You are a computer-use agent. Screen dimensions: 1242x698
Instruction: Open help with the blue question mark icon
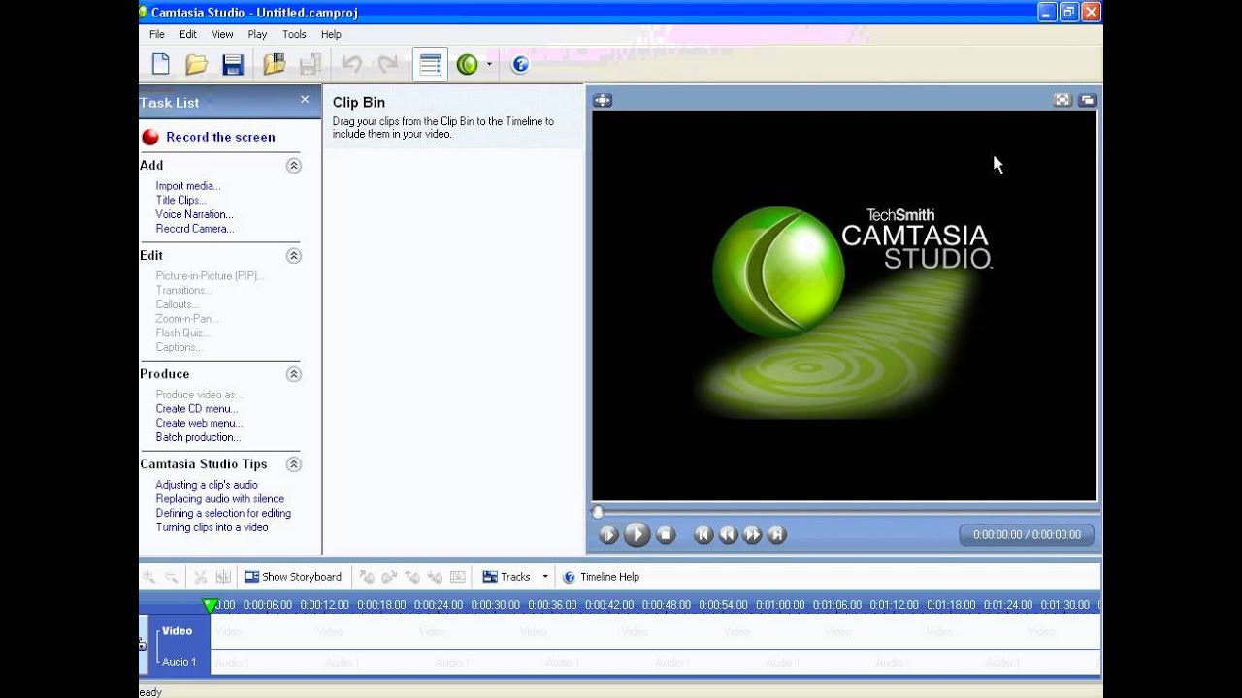click(520, 65)
